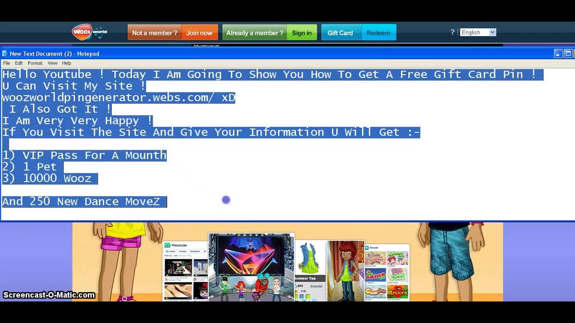Click the 'I Am Very Very Happy !' line
This screenshot has width=575, height=323.
[77, 121]
